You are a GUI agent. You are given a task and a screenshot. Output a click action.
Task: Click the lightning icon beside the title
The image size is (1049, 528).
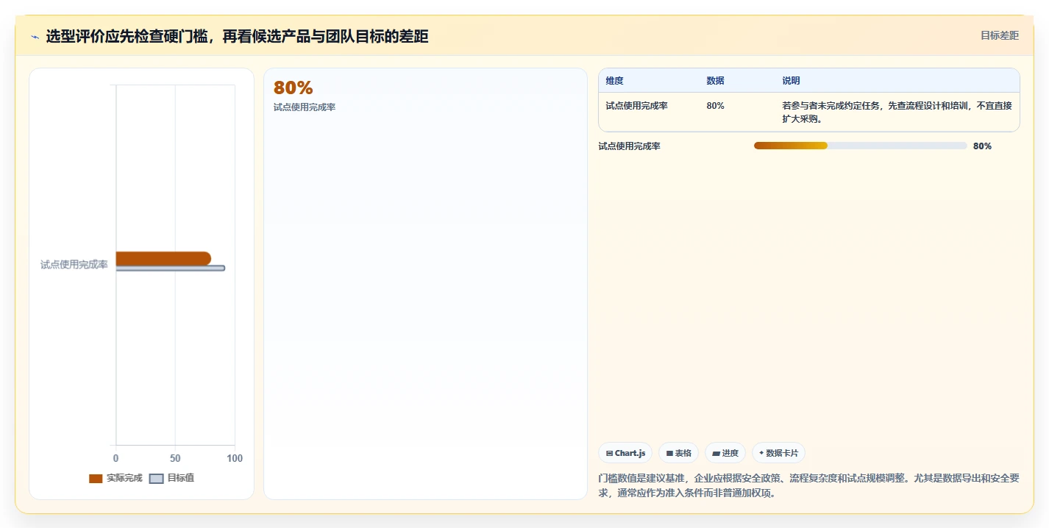[35, 37]
